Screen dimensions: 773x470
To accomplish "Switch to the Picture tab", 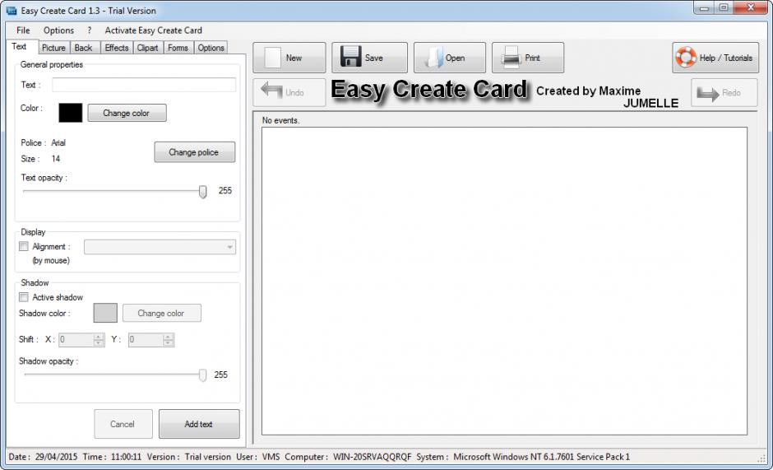I will pos(53,48).
